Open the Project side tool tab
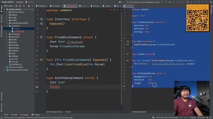Image resolution: width=213 pixels, height=119 pixels. [1, 9]
